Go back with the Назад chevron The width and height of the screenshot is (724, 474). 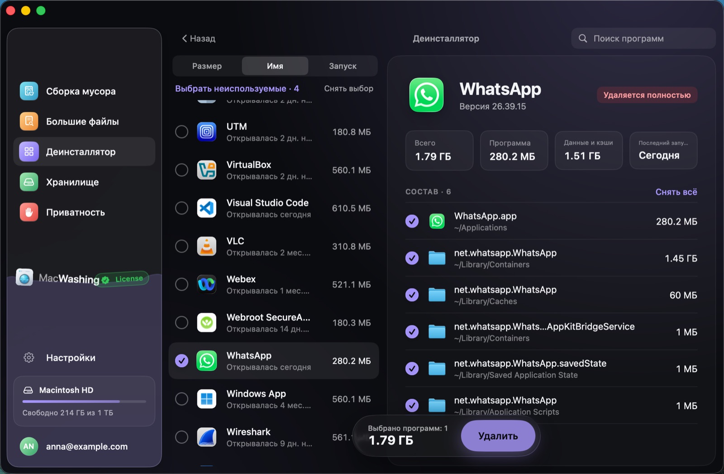184,38
